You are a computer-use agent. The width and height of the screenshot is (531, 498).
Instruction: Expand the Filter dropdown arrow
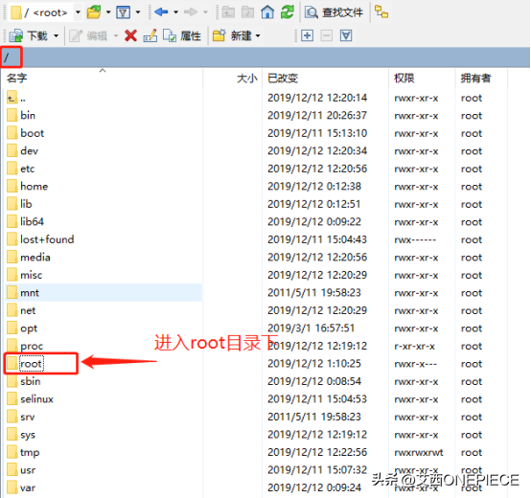click(x=138, y=12)
